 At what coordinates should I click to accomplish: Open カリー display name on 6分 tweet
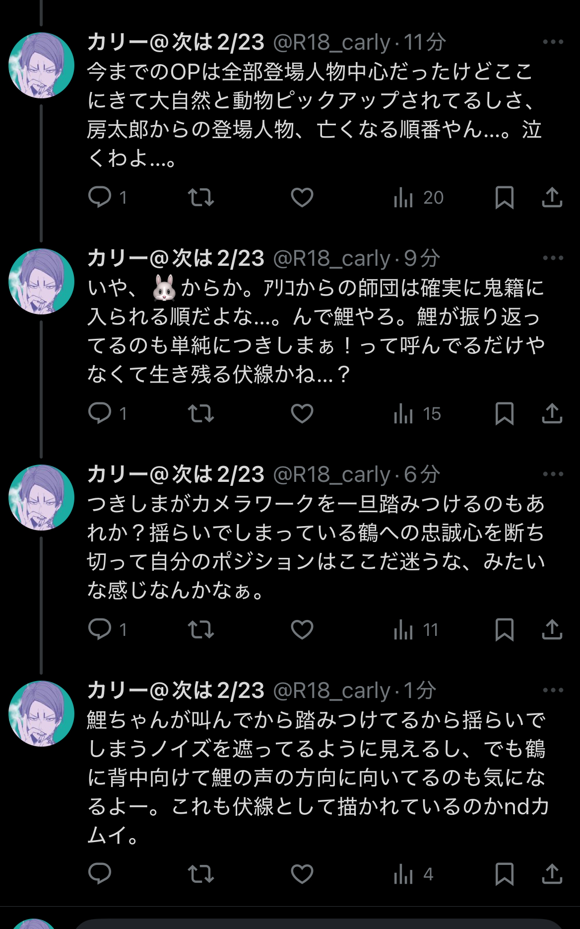coord(176,474)
